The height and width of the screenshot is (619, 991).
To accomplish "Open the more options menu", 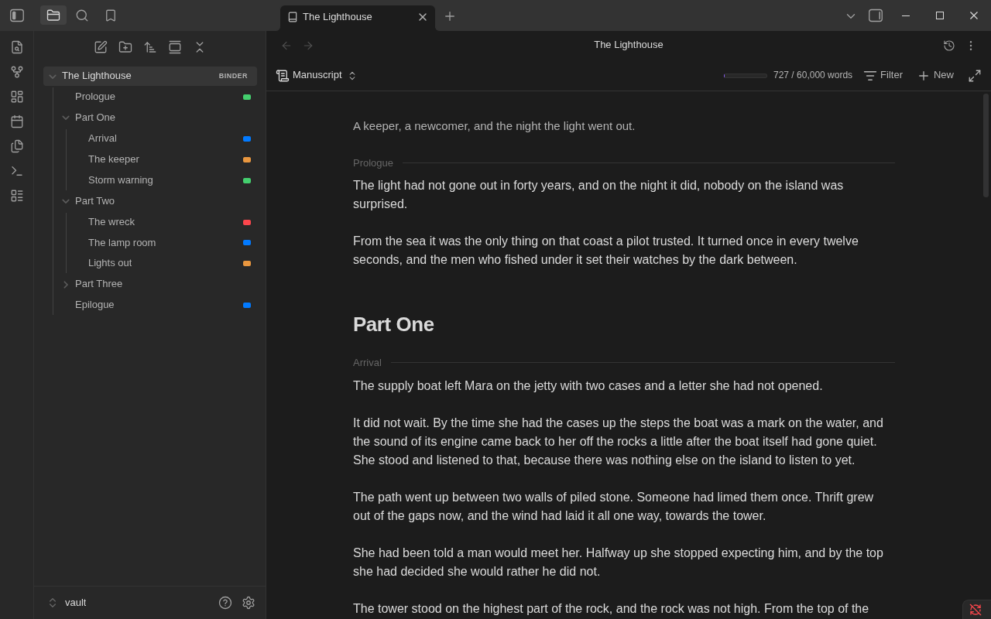I will coord(971,46).
